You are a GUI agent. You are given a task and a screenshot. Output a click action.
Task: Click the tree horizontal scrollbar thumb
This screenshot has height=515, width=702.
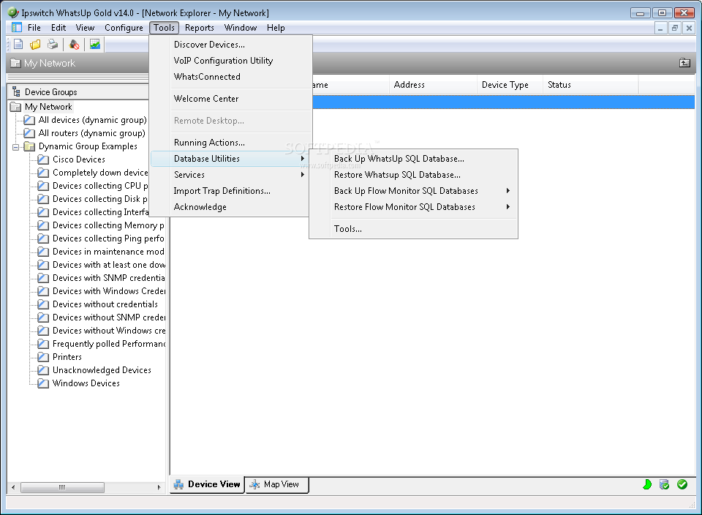[x=62, y=487]
